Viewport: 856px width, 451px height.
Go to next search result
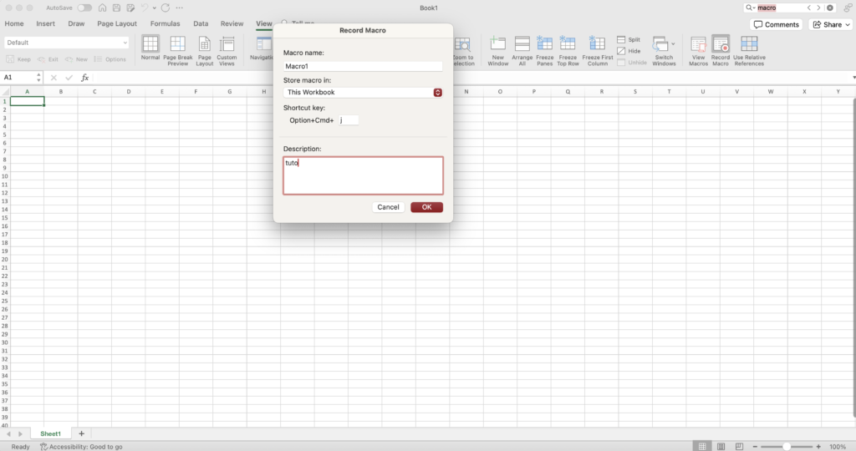(818, 8)
